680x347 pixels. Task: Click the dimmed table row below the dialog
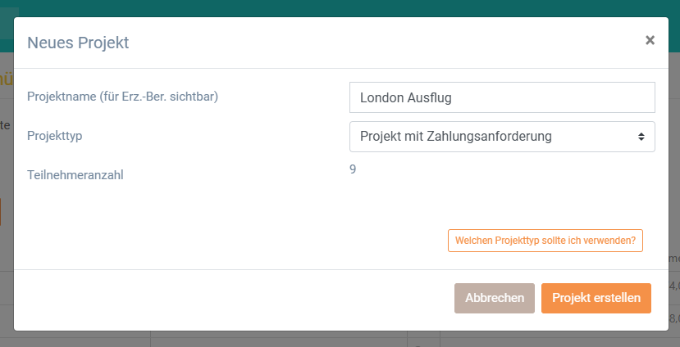coord(340,339)
